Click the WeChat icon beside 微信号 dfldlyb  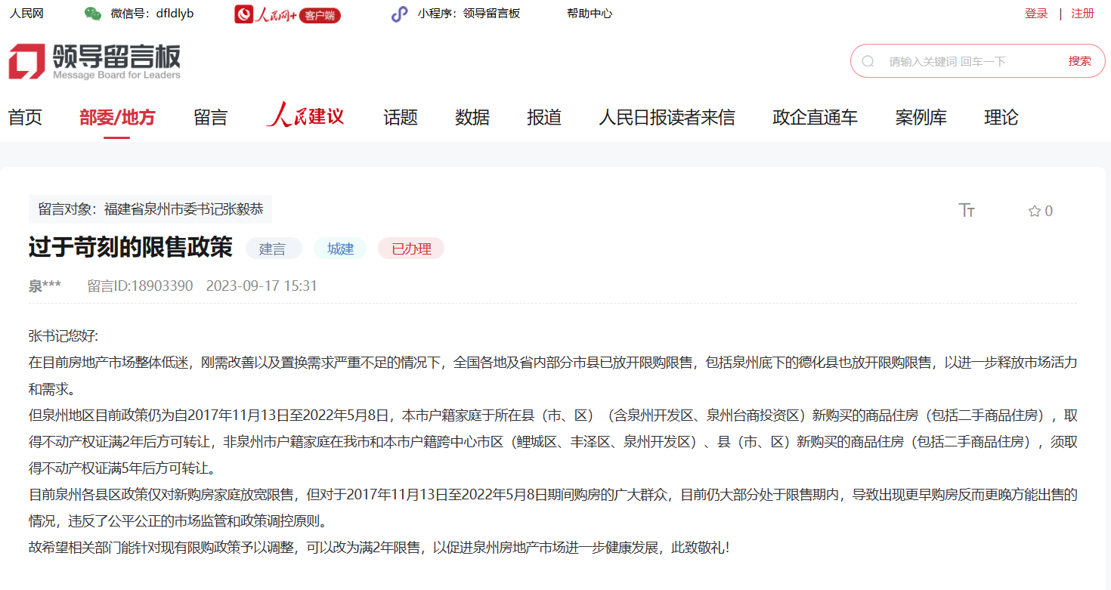(x=94, y=12)
